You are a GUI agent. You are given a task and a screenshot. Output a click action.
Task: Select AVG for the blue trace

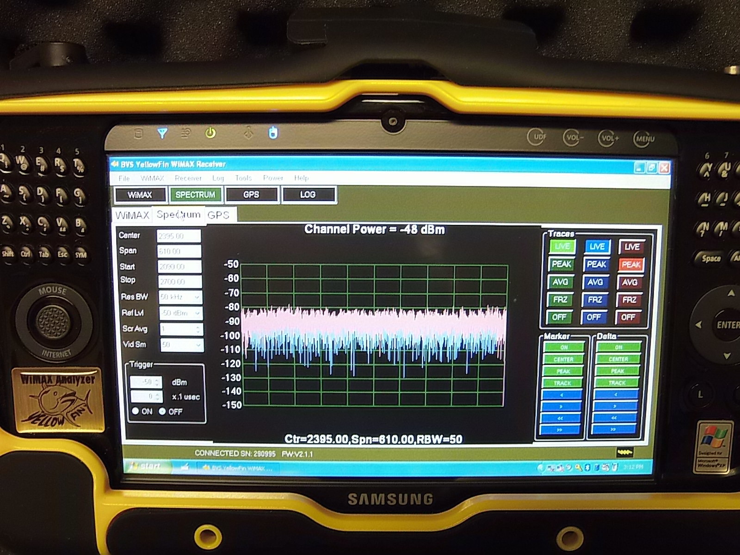[x=596, y=282]
